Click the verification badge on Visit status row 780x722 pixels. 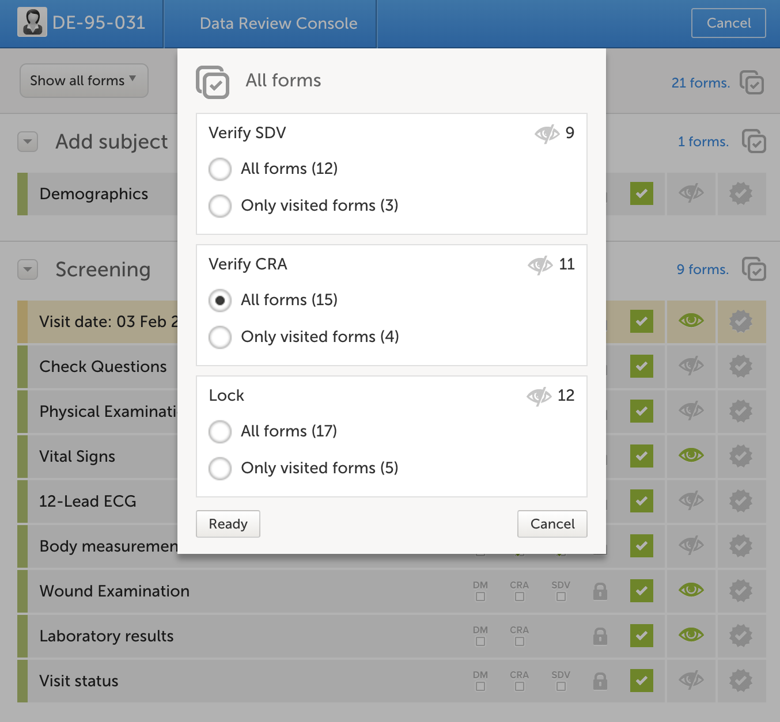click(x=741, y=681)
